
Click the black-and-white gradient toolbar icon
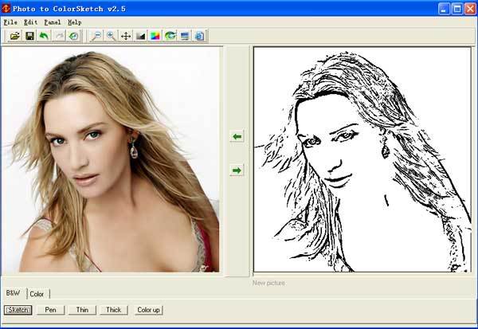tap(141, 36)
